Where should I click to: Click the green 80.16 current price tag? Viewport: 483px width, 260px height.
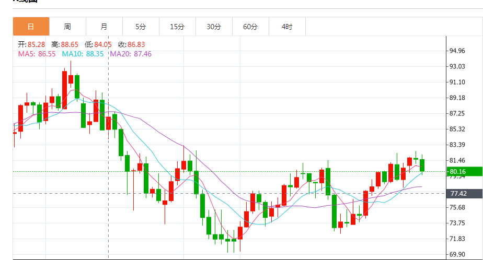click(x=463, y=171)
